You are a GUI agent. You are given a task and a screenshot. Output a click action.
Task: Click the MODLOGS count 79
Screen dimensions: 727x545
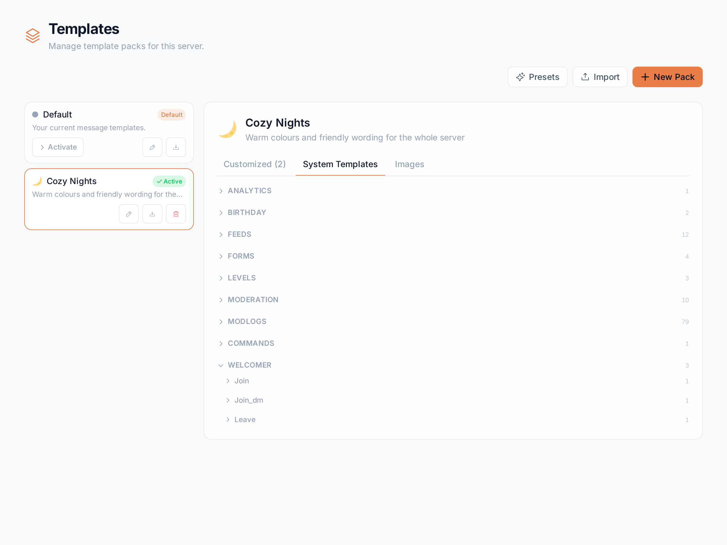click(x=685, y=322)
